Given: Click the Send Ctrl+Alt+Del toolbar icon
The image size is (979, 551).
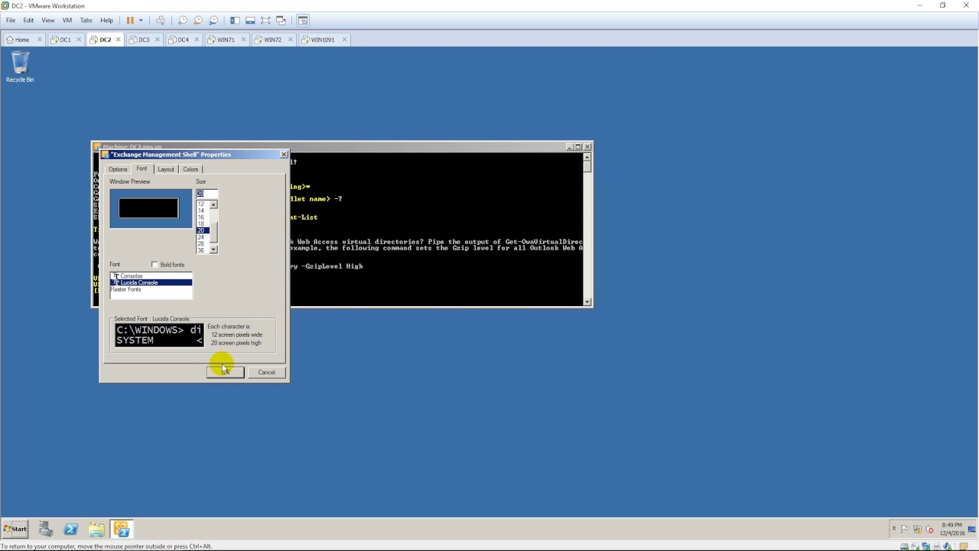Looking at the screenshot, I should point(161,20).
